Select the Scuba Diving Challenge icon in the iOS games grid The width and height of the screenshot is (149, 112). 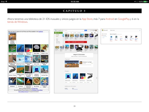click(x=20, y=48)
